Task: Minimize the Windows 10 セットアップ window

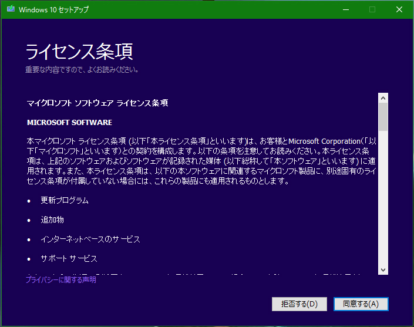Action: click(346, 9)
